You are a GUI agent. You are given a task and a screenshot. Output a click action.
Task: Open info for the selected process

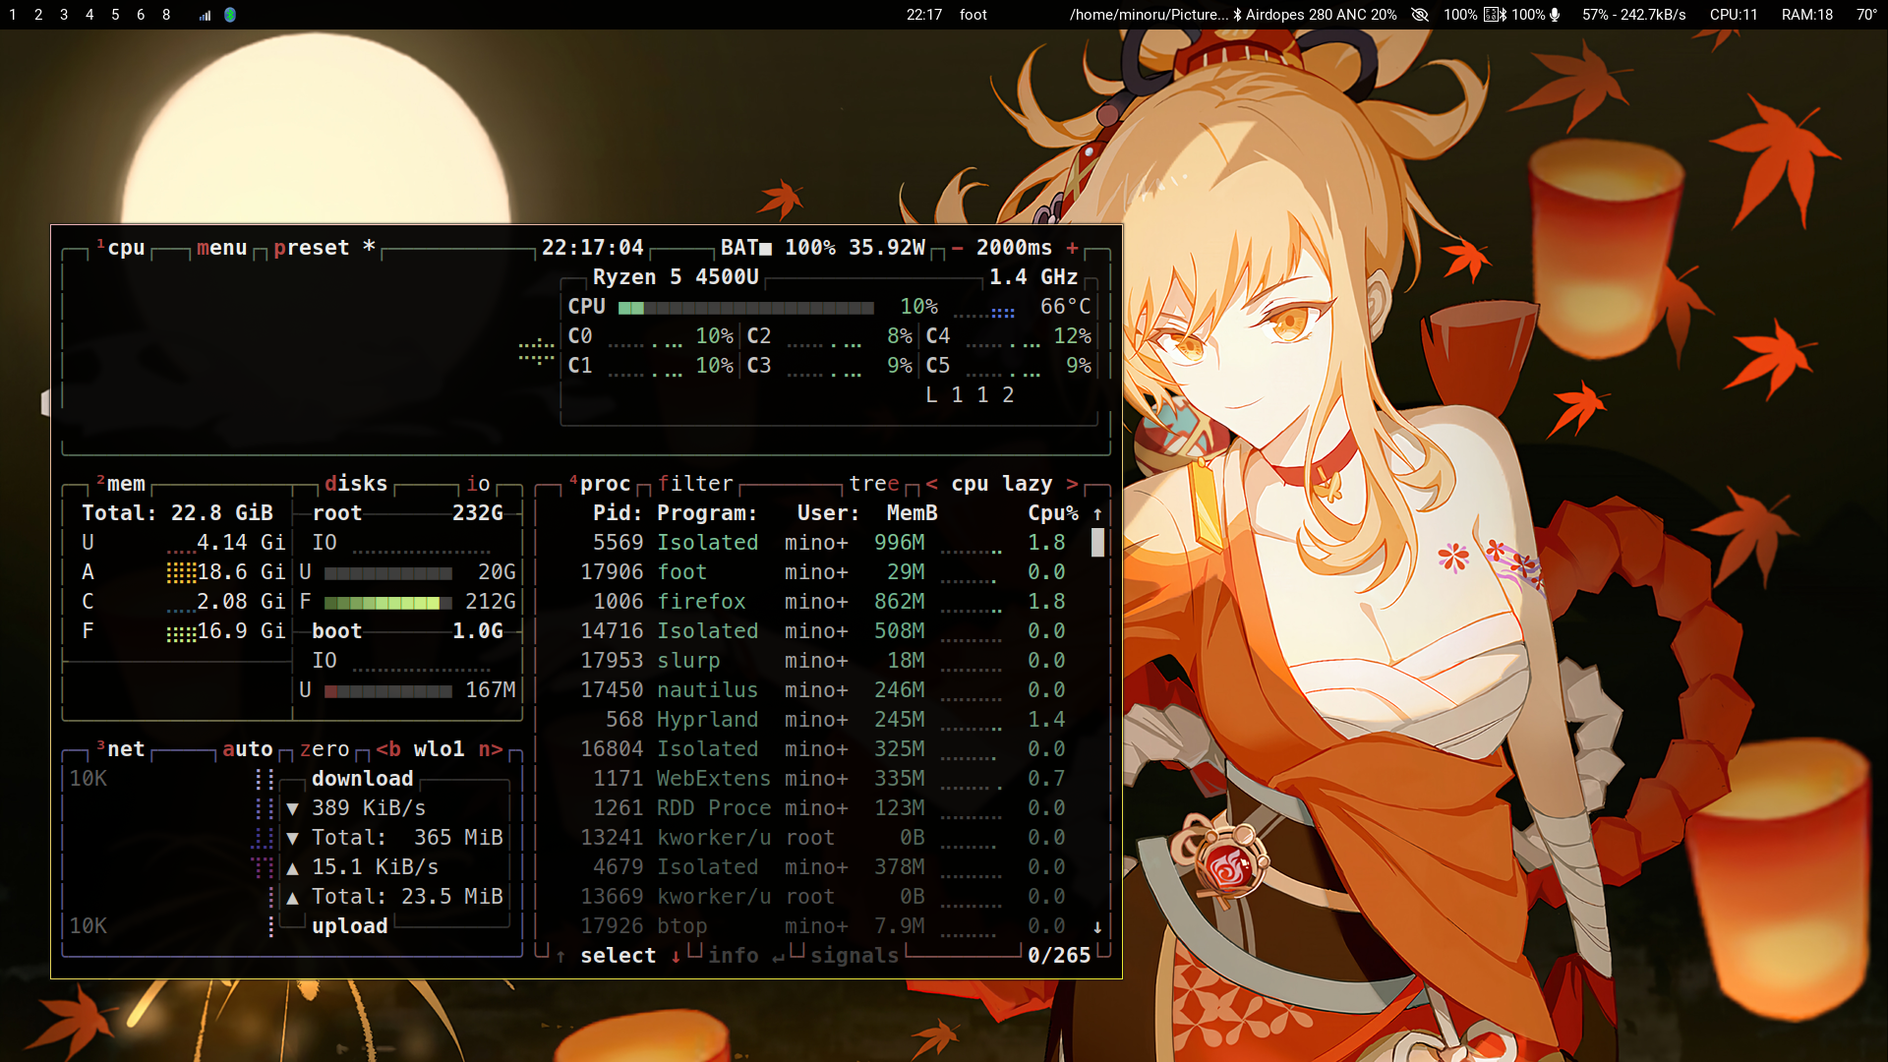click(734, 956)
